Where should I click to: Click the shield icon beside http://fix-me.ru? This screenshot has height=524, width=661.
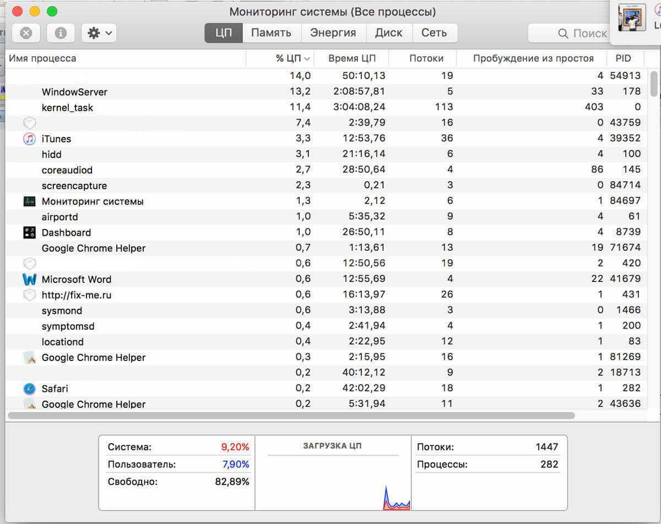pos(29,295)
